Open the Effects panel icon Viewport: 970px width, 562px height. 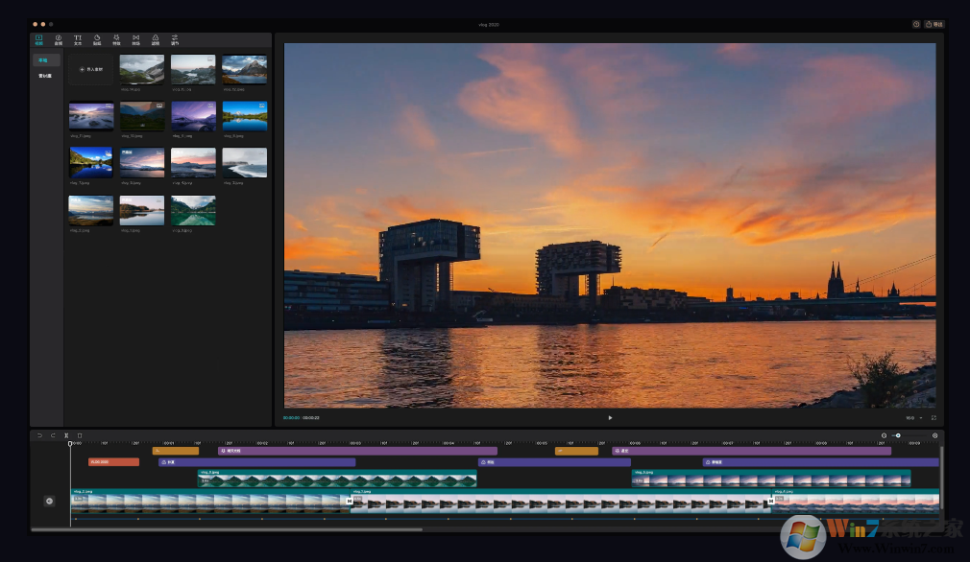point(116,40)
